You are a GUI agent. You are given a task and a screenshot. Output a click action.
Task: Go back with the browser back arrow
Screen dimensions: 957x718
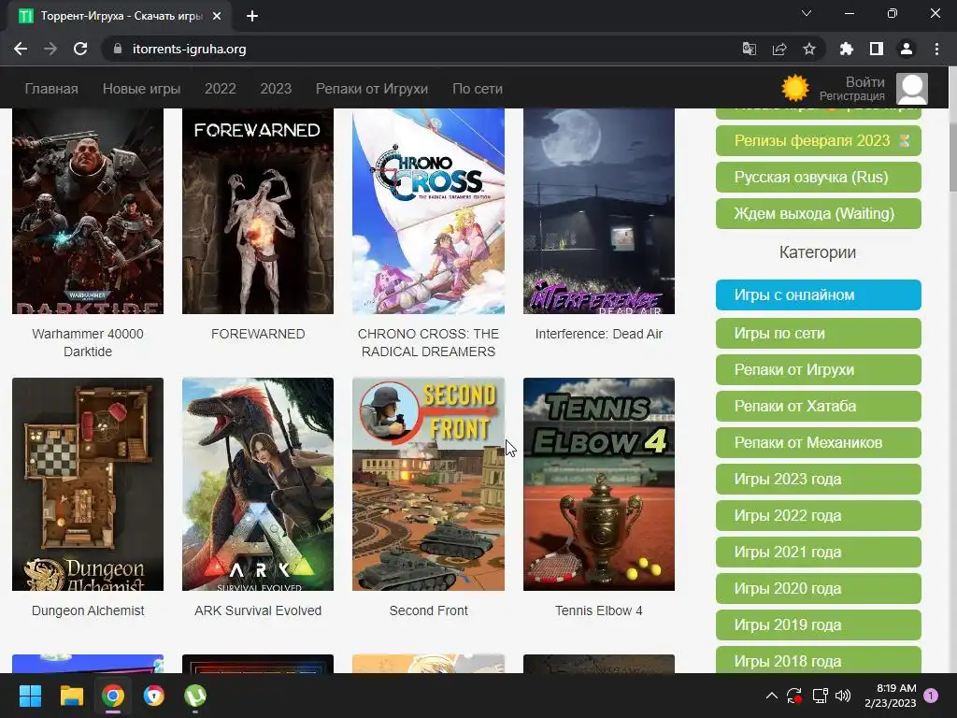(21, 49)
